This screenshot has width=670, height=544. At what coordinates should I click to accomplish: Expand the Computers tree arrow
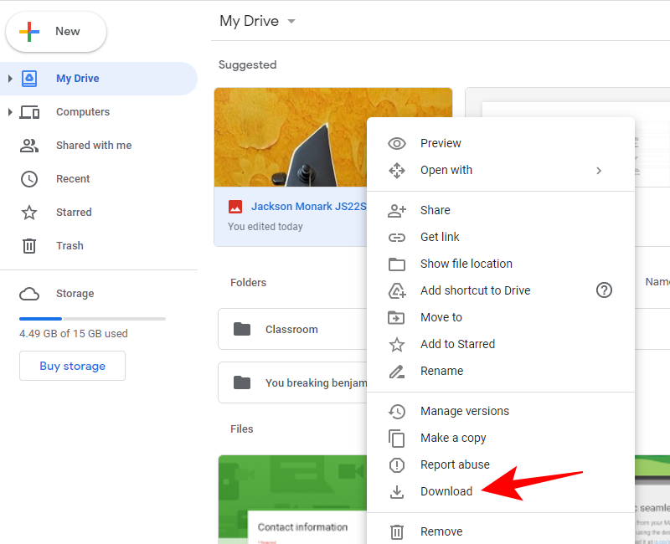click(10, 112)
